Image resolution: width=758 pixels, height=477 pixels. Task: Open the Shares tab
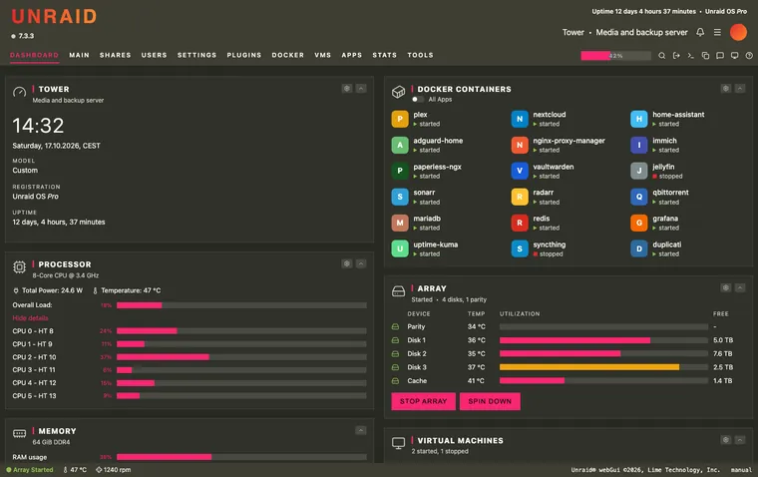pos(115,55)
